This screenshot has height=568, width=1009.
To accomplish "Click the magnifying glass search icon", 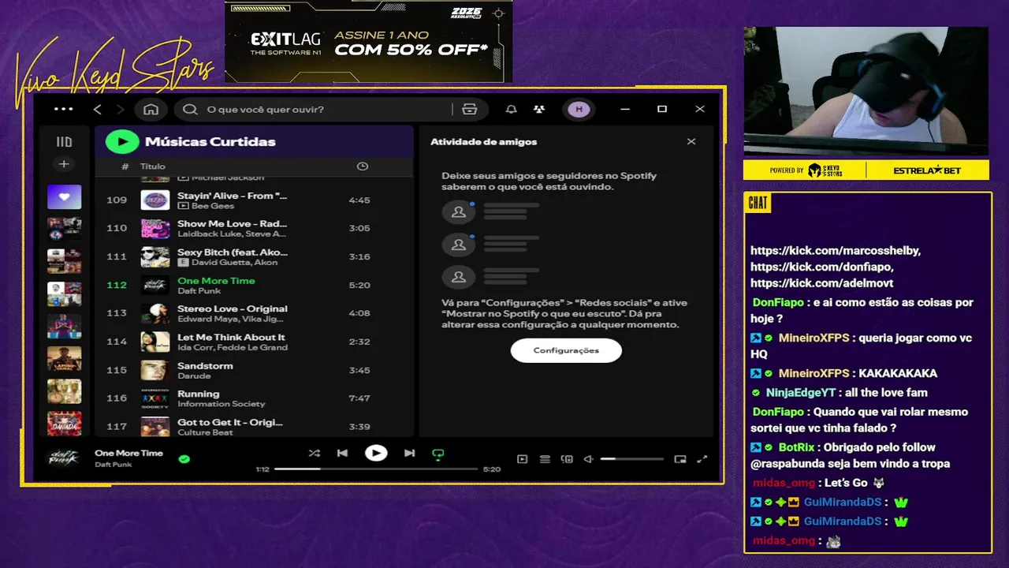I will [190, 110].
